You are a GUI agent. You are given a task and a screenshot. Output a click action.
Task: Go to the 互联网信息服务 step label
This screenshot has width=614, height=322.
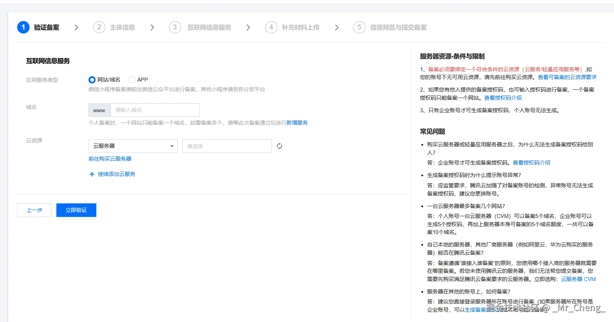click(209, 27)
